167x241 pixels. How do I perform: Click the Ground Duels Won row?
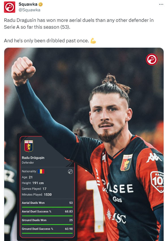[47, 220]
